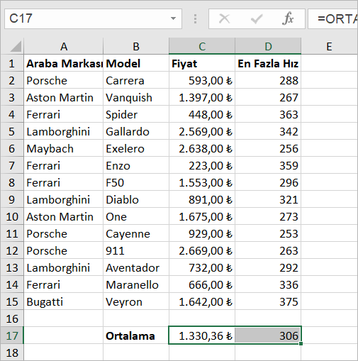Click the price cell 448,00 ₺
The width and height of the screenshot is (358, 361).
[202, 114]
